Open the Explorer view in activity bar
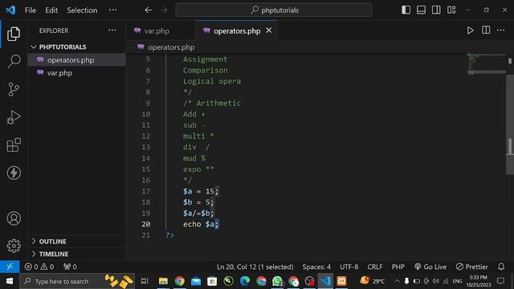 pos(14,34)
